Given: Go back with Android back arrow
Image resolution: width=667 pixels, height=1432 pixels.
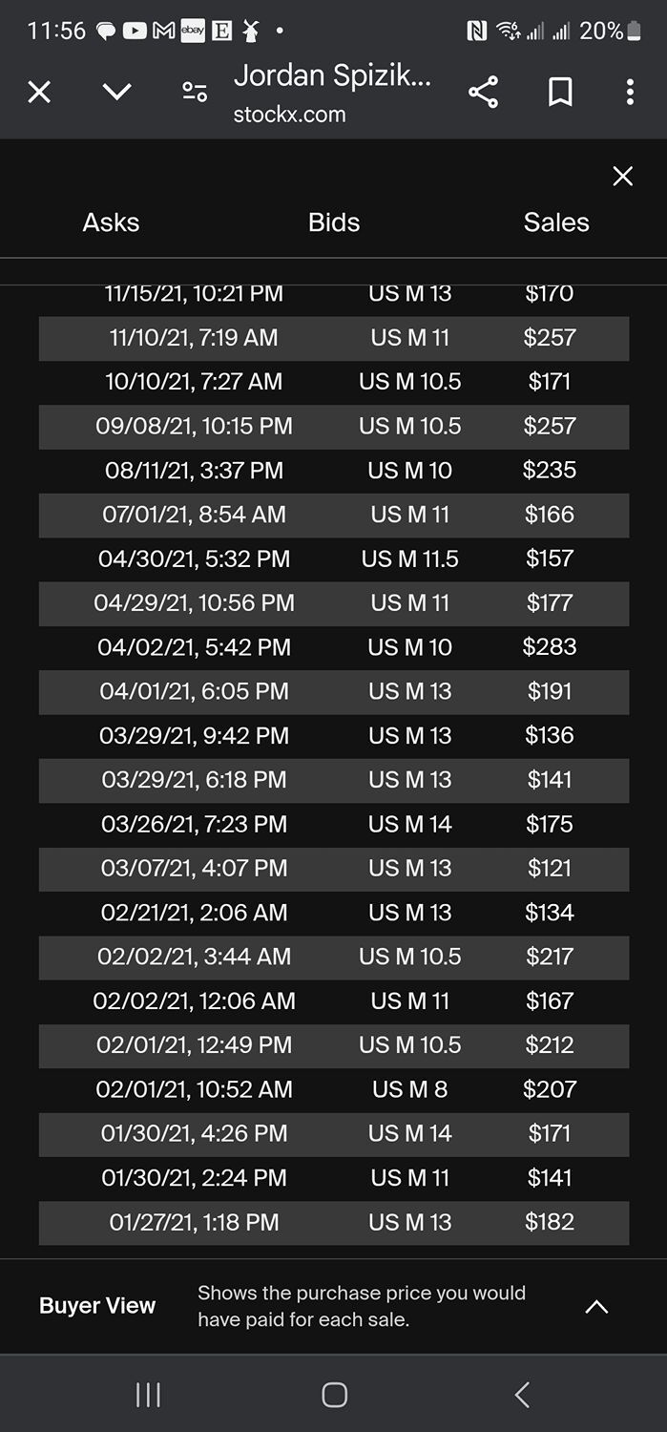Looking at the screenshot, I should click(521, 1395).
